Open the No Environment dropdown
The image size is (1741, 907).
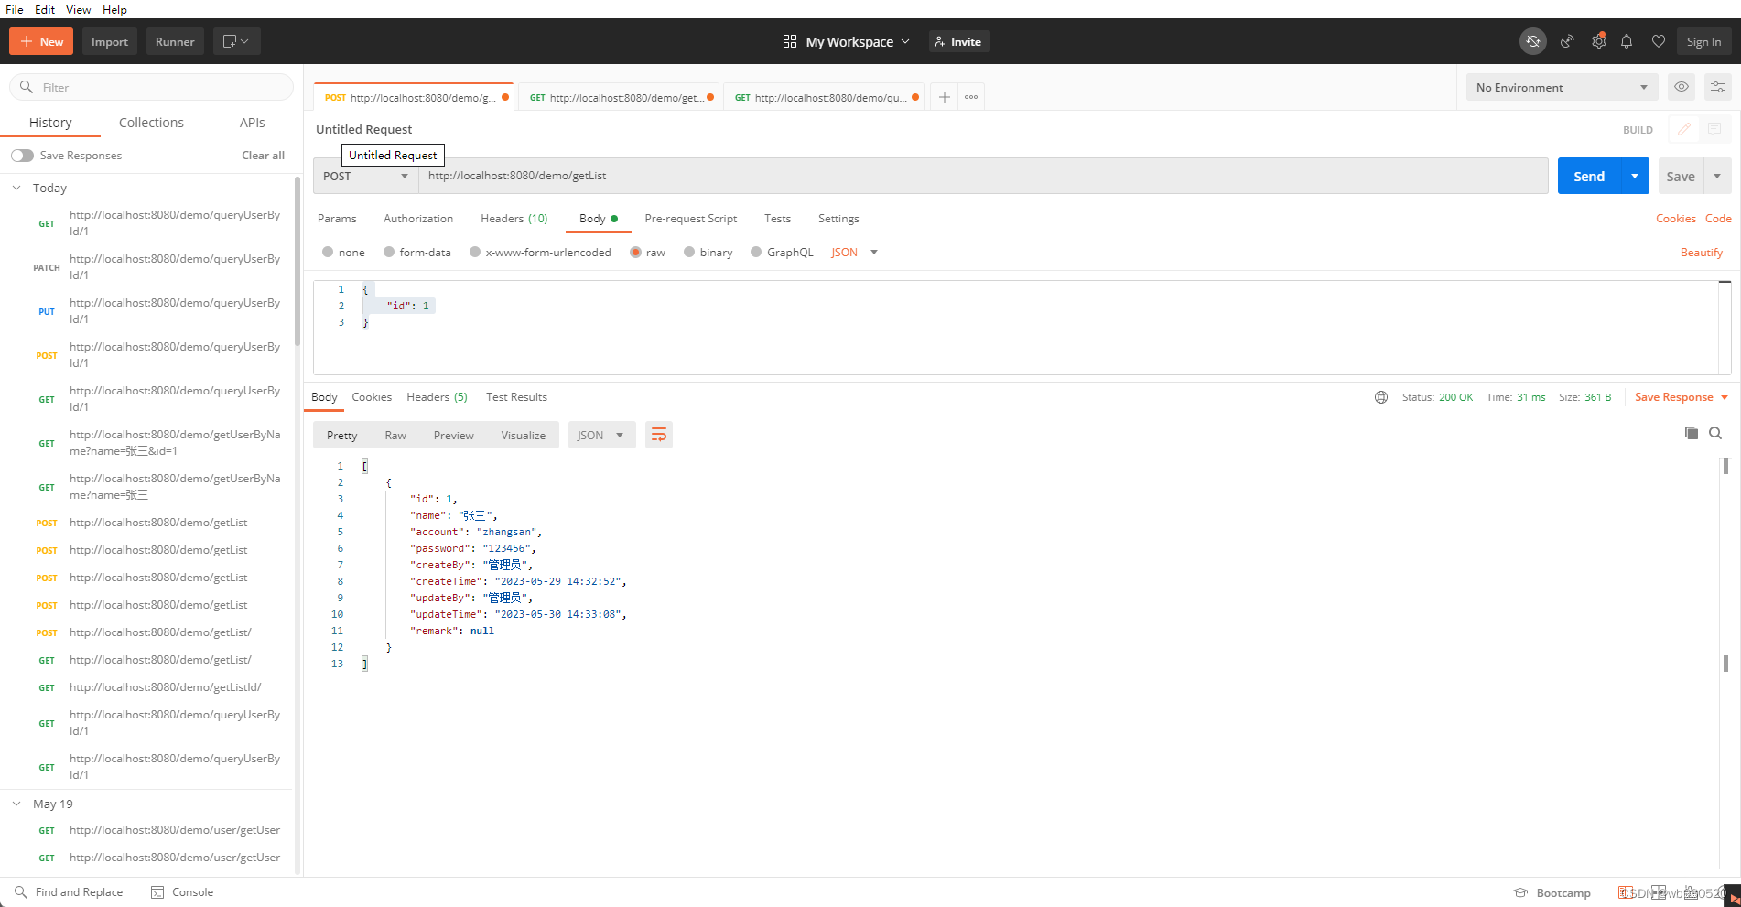click(x=1562, y=87)
